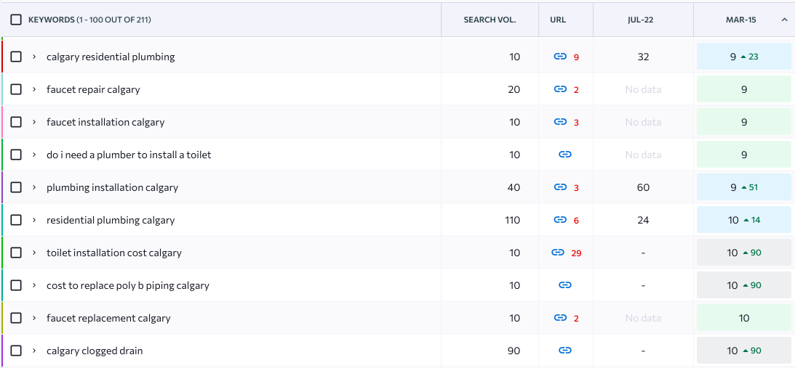Click the residential plumbing calgary keyword text
795x368 pixels.
[111, 220]
